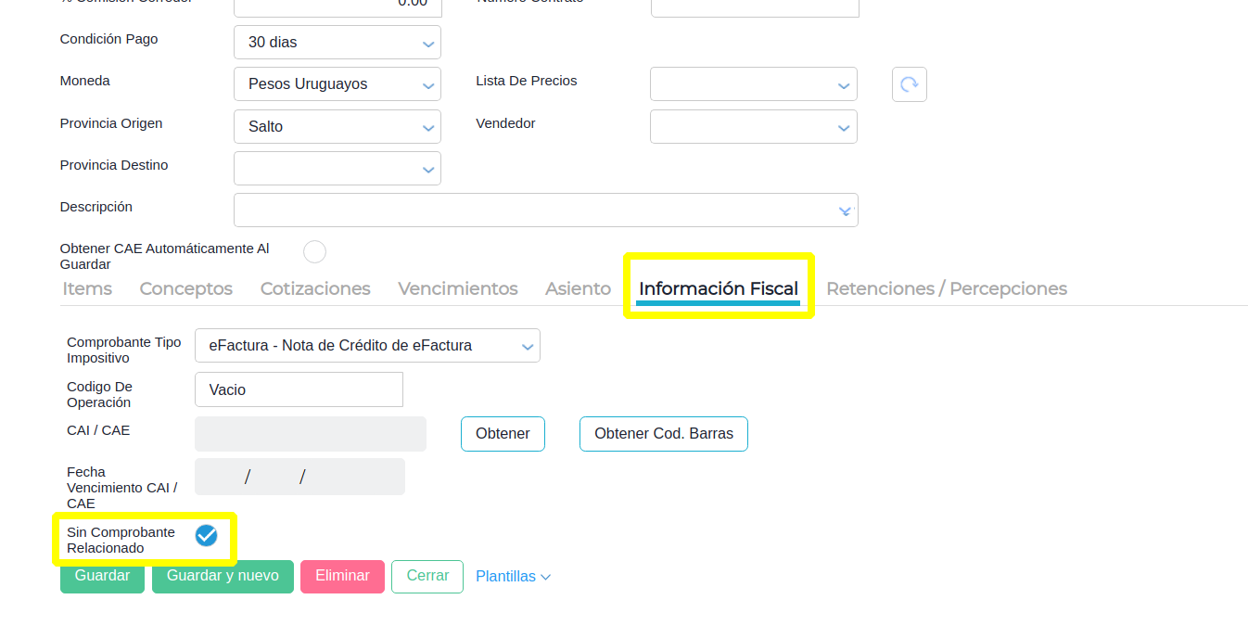Select the Retenciones / Percepciones tab

pos(946,289)
